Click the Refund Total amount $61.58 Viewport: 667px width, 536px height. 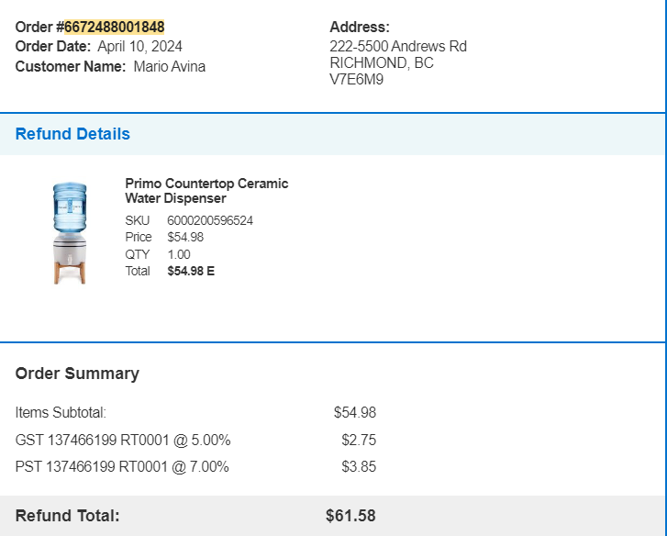point(350,516)
